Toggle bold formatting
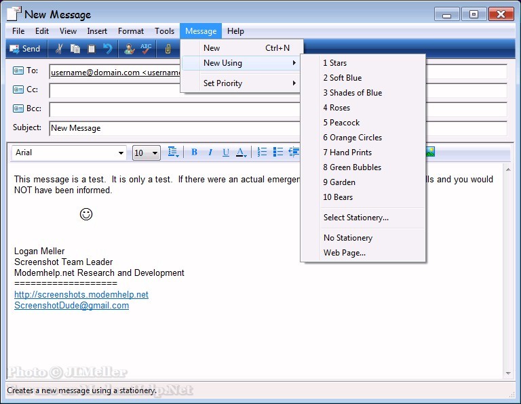 pos(194,153)
